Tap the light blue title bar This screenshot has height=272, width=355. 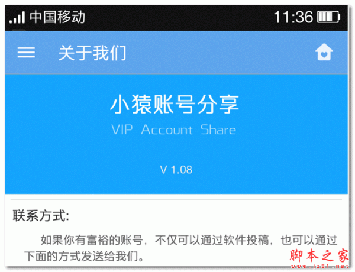[176, 53]
